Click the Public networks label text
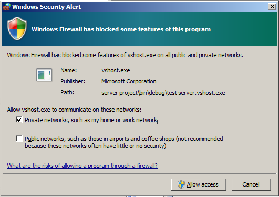Viewport: 279px width, 197px height. (124, 142)
